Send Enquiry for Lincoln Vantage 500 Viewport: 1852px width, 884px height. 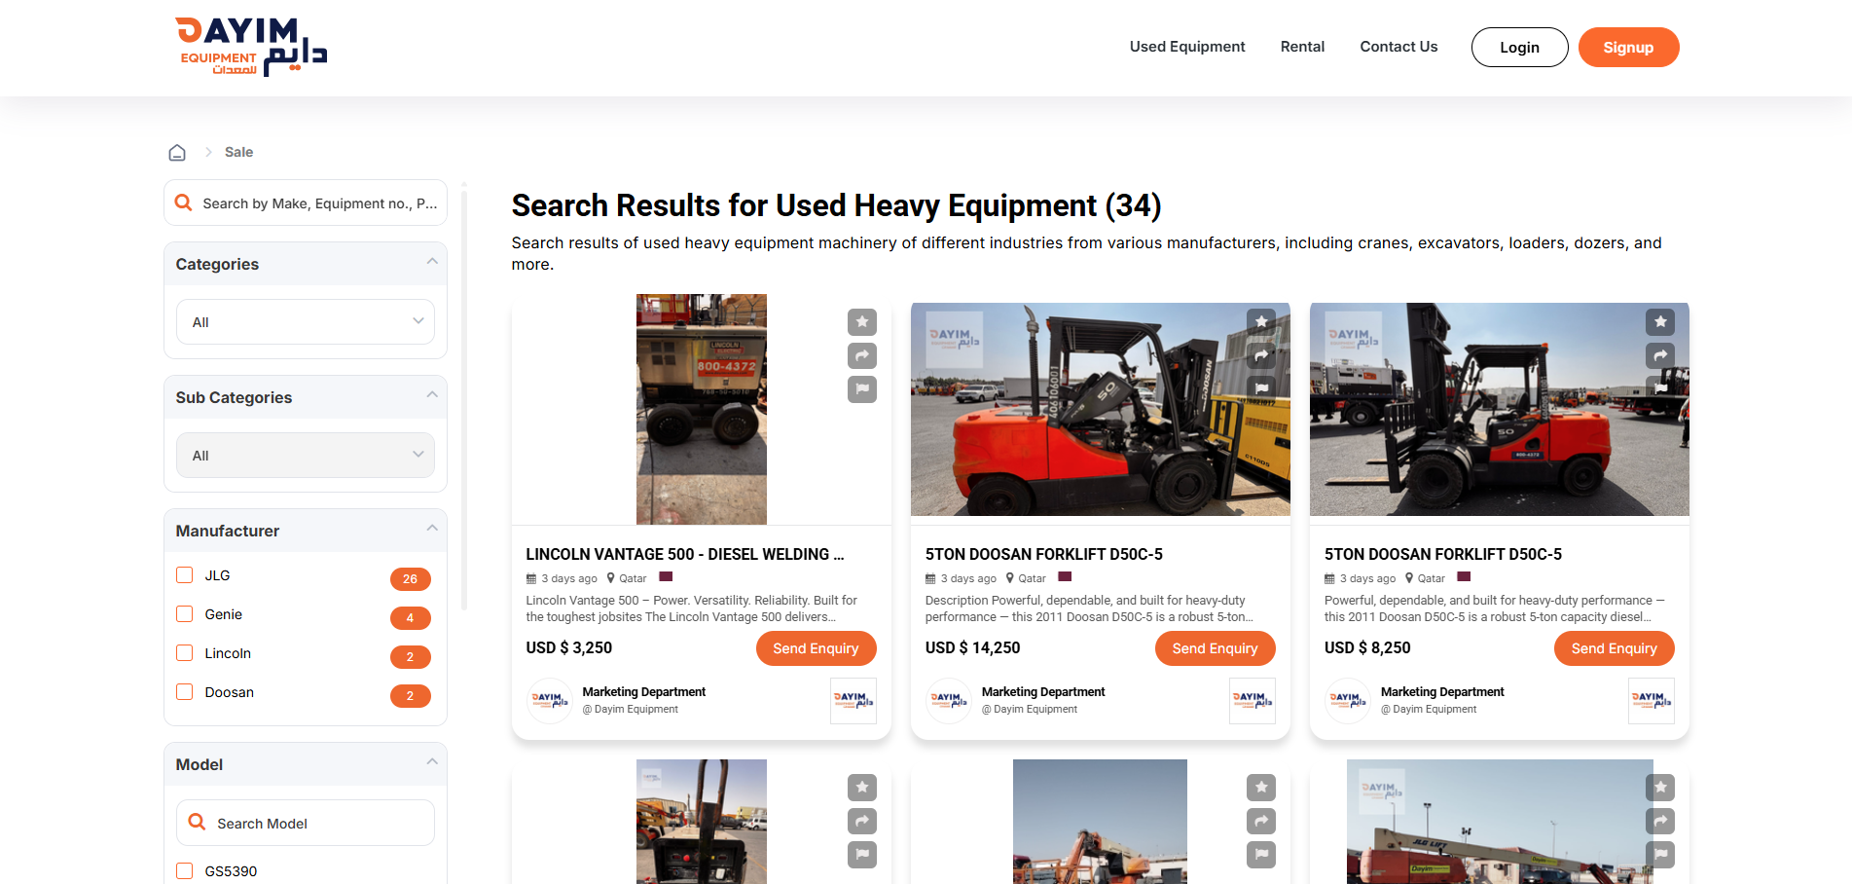click(816, 648)
